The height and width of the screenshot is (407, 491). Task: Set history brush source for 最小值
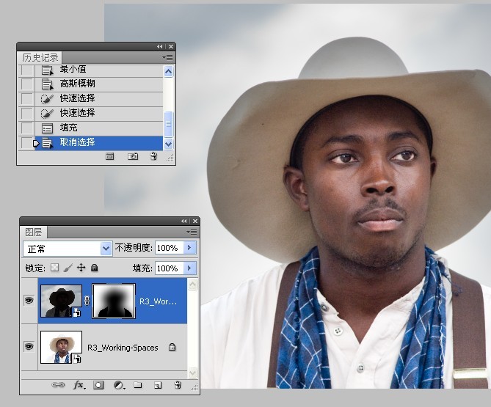point(27,70)
